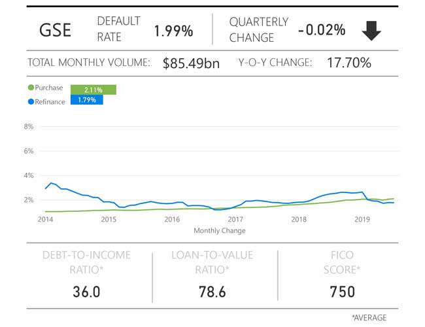Screen dimensions: 425x327
Task: Select the green 2.11% purchase bar
Action: point(93,90)
